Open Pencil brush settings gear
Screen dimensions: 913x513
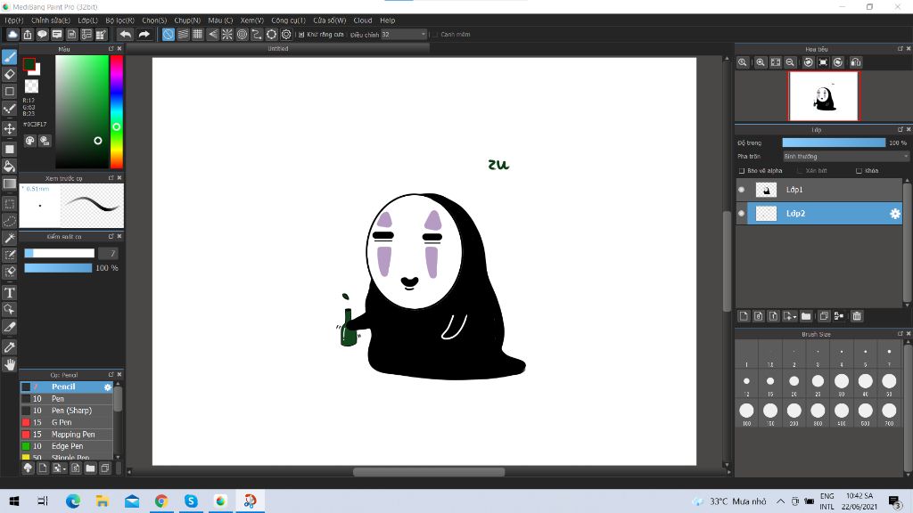pos(108,387)
